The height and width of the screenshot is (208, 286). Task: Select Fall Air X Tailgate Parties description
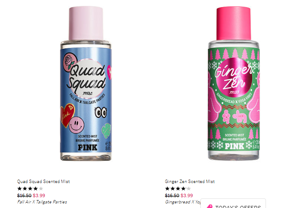point(42,202)
